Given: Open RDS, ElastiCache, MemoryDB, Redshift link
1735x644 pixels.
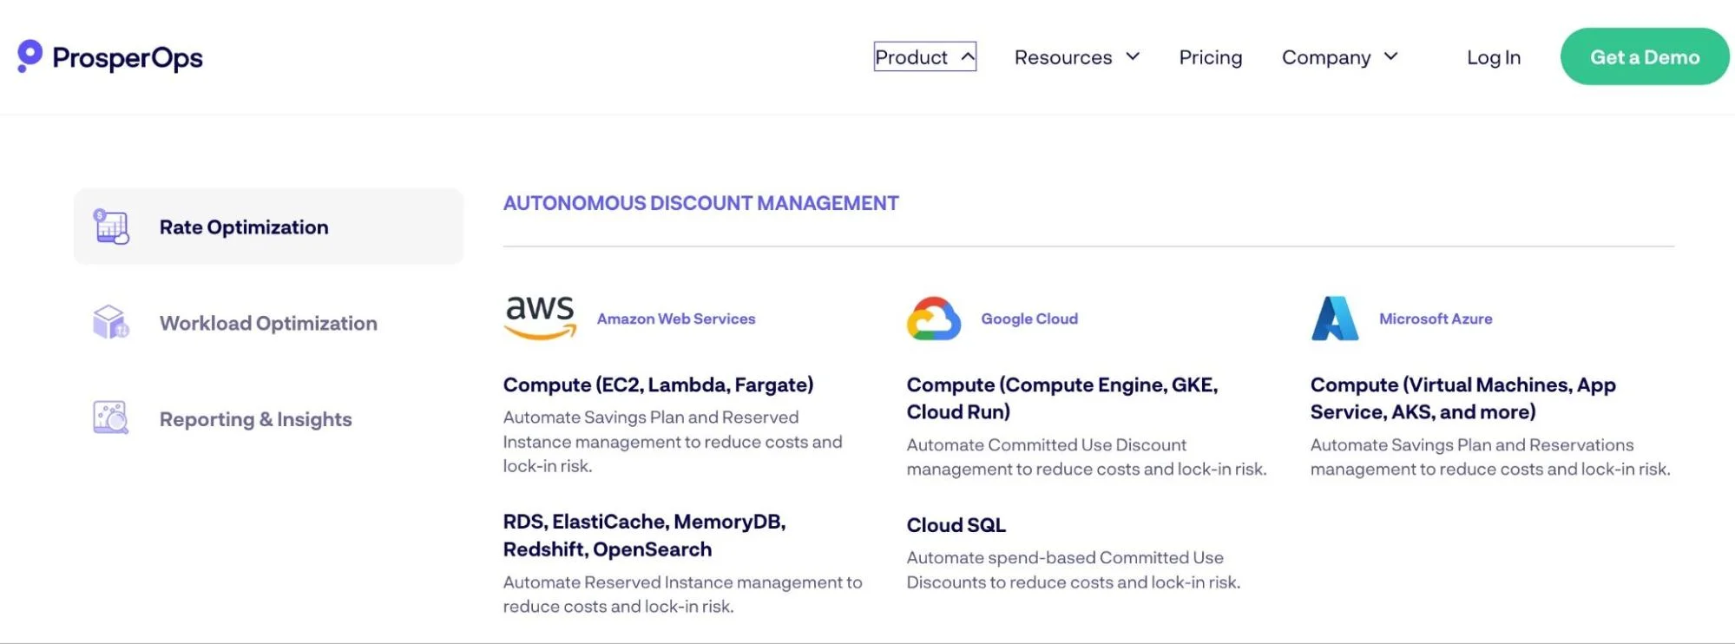Looking at the screenshot, I should (645, 536).
